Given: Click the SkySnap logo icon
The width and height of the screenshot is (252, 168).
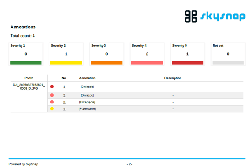Looking at the screenshot, I should [191, 16].
